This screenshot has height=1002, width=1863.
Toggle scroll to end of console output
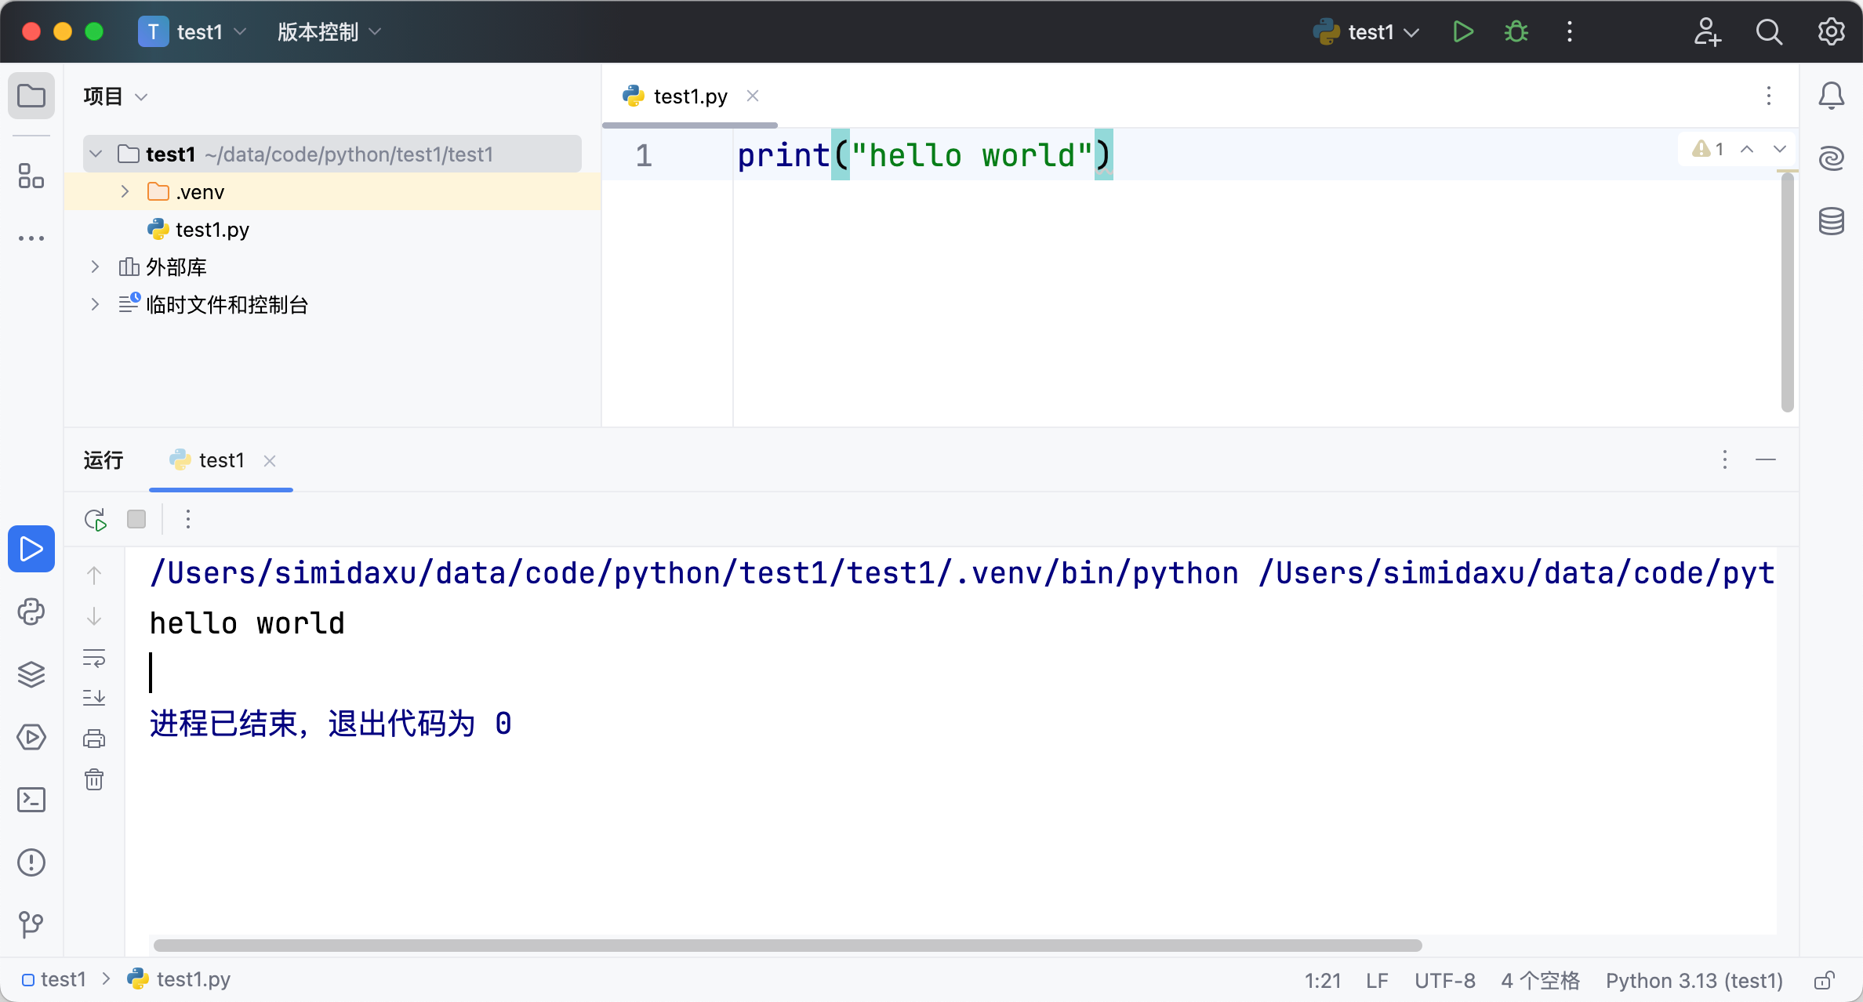click(x=94, y=697)
